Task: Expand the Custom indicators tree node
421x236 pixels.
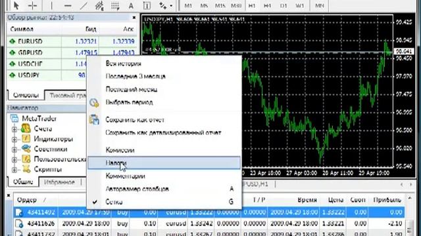Action: 14,160
